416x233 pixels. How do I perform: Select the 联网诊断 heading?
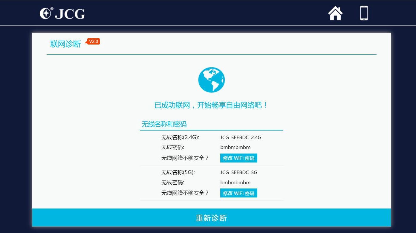coord(66,44)
